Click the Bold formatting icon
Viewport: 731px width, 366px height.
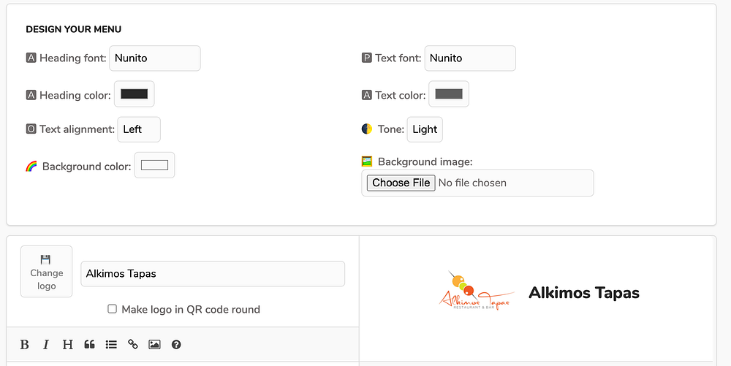coord(24,345)
